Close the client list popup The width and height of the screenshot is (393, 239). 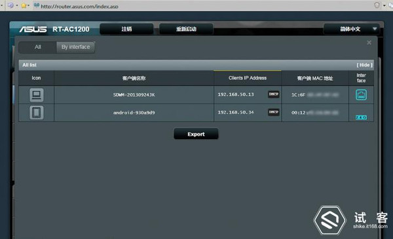[369, 42]
